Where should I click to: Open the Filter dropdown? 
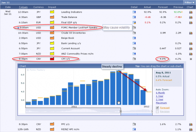point(189,2)
